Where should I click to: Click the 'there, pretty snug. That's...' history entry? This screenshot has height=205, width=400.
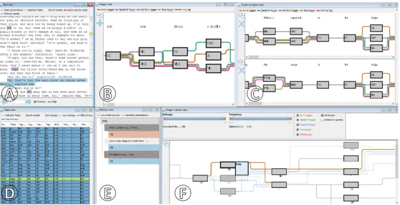(x=132, y=128)
